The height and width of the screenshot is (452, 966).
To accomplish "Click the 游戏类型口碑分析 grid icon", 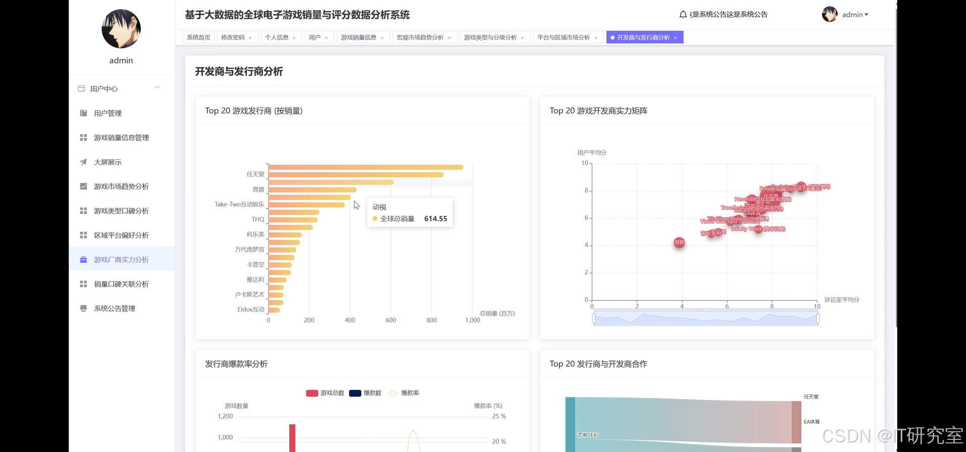I will pyautogui.click(x=83, y=211).
